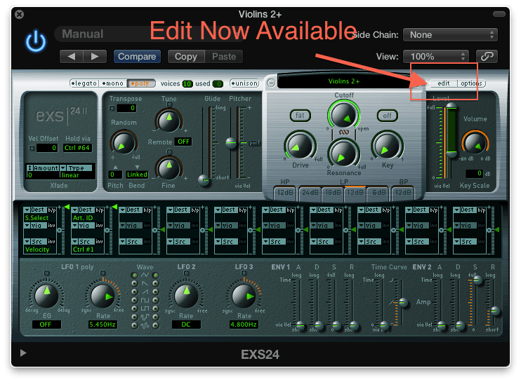Select the LP 6dB filter tab
Viewport: 521px width, 382px height.
(378, 193)
